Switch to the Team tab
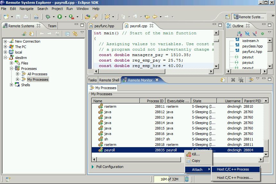The width and height of the screenshot is (276, 184). [x=52, y=26]
